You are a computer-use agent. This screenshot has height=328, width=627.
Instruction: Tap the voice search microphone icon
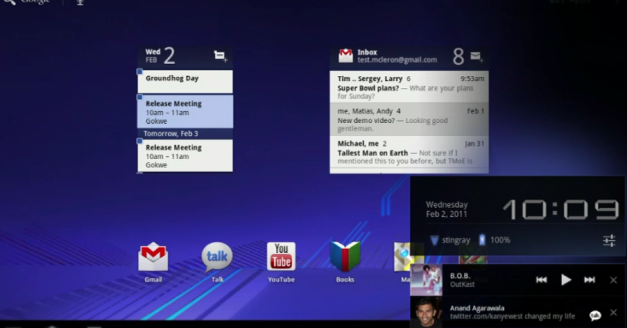(x=80, y=3)
